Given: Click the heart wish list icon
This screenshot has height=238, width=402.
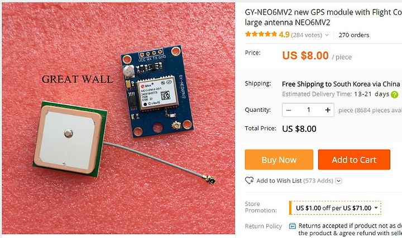Looking at the screenshot, I should click(249, 181).
